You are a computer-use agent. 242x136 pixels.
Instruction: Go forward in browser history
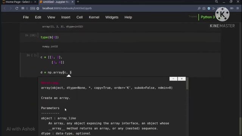[11, 8]
